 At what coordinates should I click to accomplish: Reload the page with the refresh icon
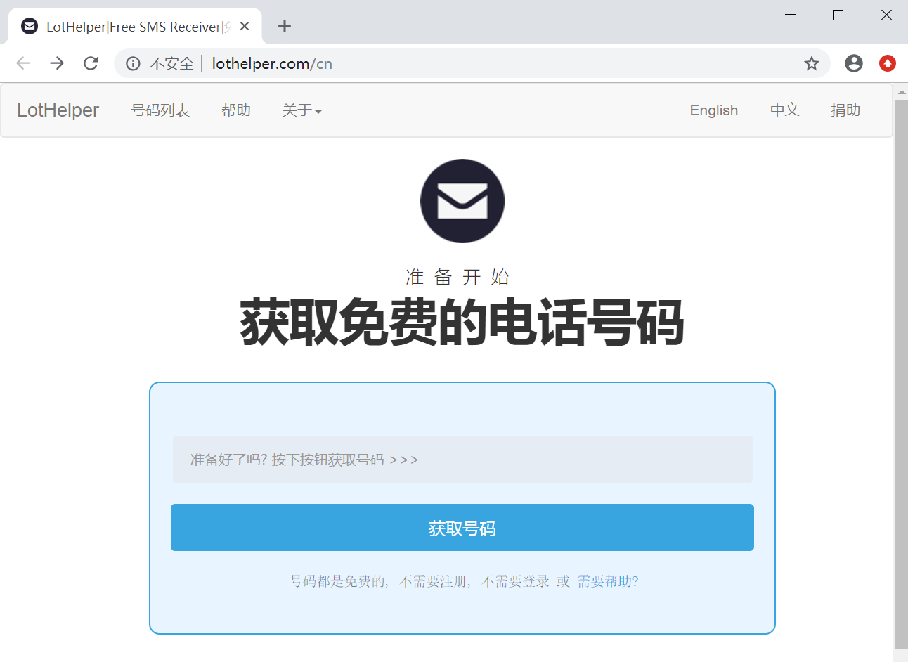[91, 63]
